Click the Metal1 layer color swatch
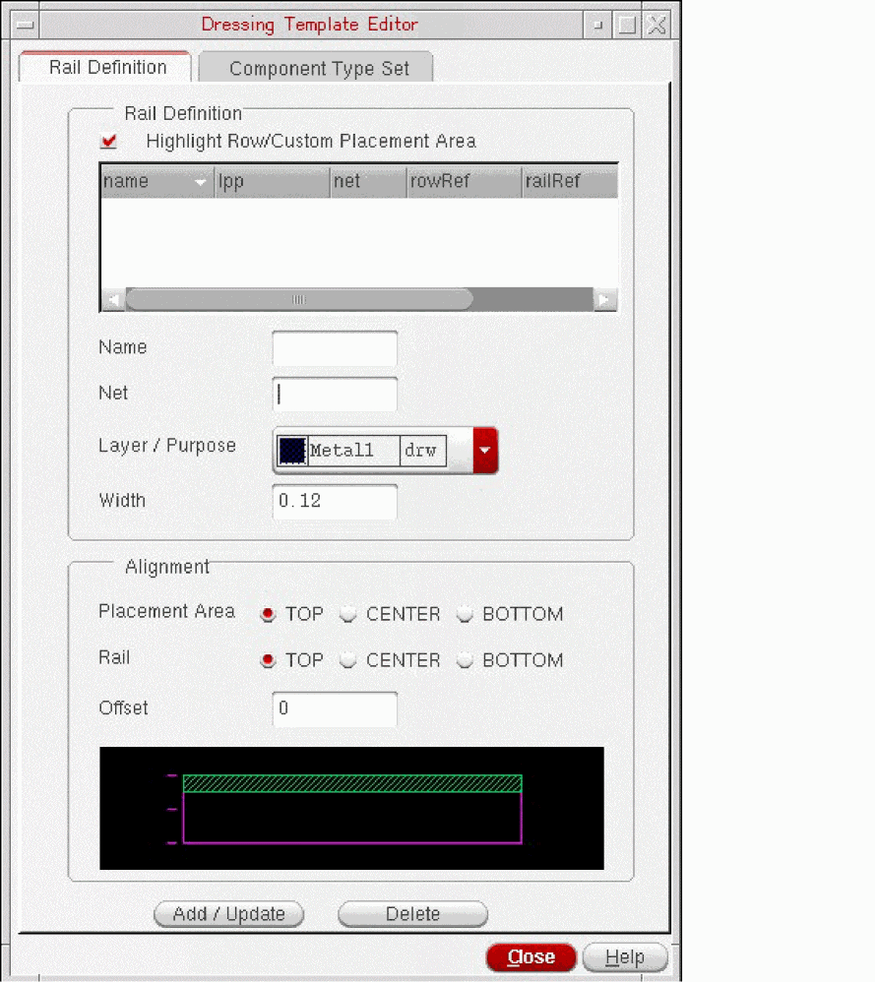Viewport: 875px width, 982px height. [292, 451]
